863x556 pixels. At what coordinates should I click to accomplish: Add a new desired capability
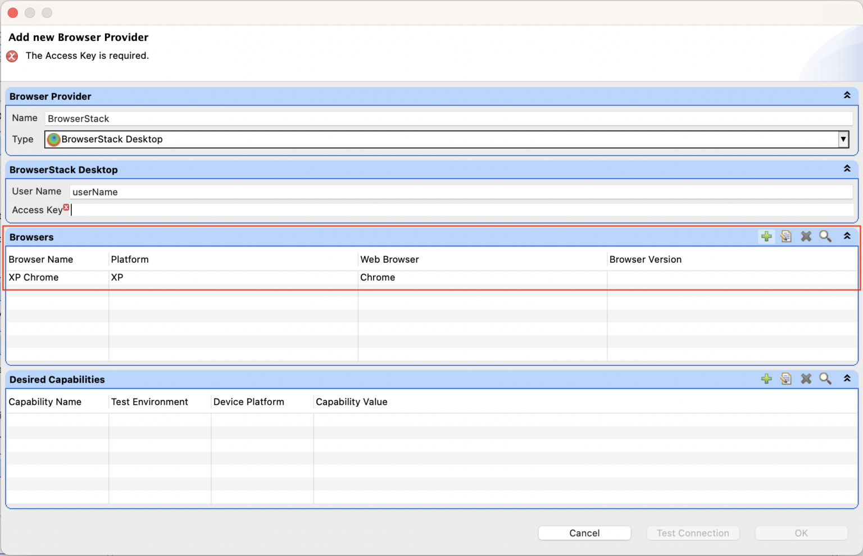[x=766, y=379]
